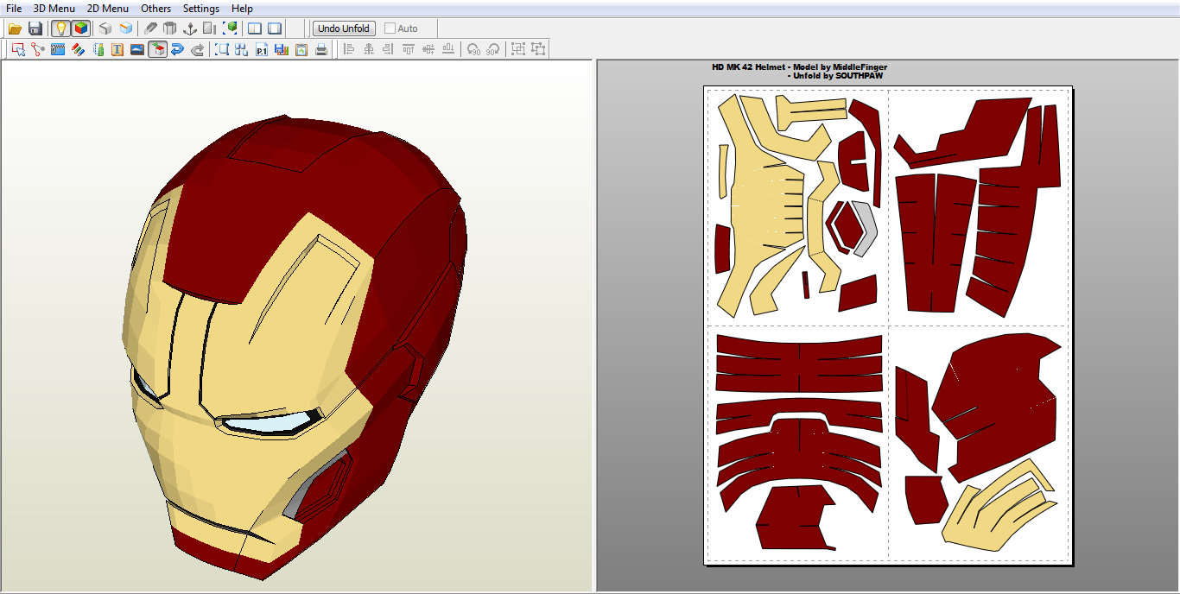The width and height of the screenshot is (1180, 594).
Task: Open a file with the folder icon
Action: pyautogui.click(x=15, y=28)
